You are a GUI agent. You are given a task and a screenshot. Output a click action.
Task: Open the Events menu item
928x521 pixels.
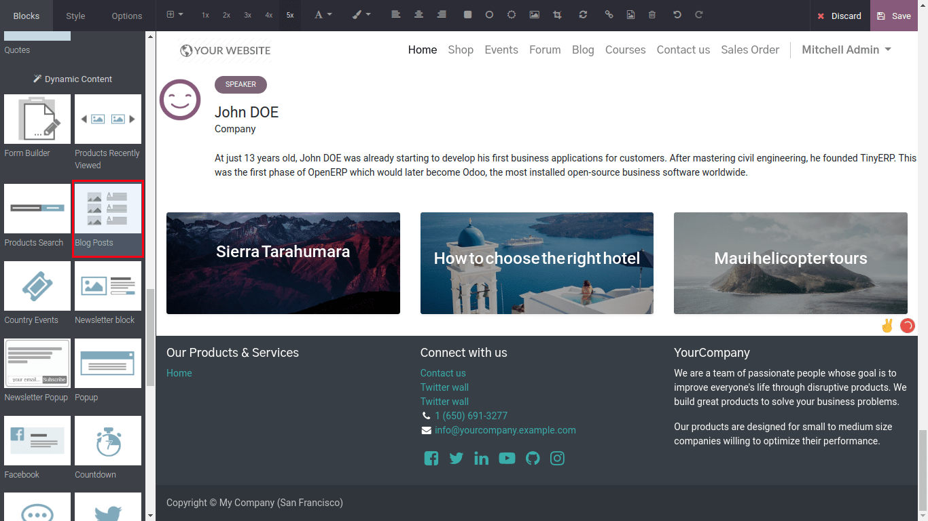click(x=501, y=50)
